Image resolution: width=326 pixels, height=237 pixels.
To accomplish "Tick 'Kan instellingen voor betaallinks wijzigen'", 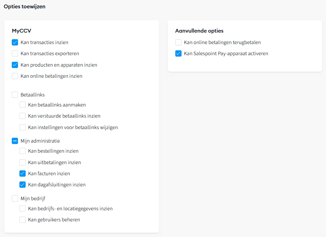I will tap(23, 127).
